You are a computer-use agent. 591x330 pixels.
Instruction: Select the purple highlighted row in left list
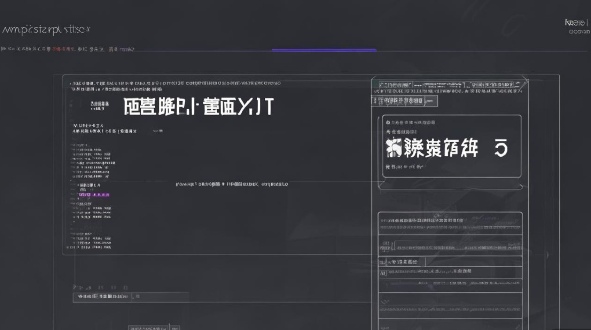click(94, 194)
